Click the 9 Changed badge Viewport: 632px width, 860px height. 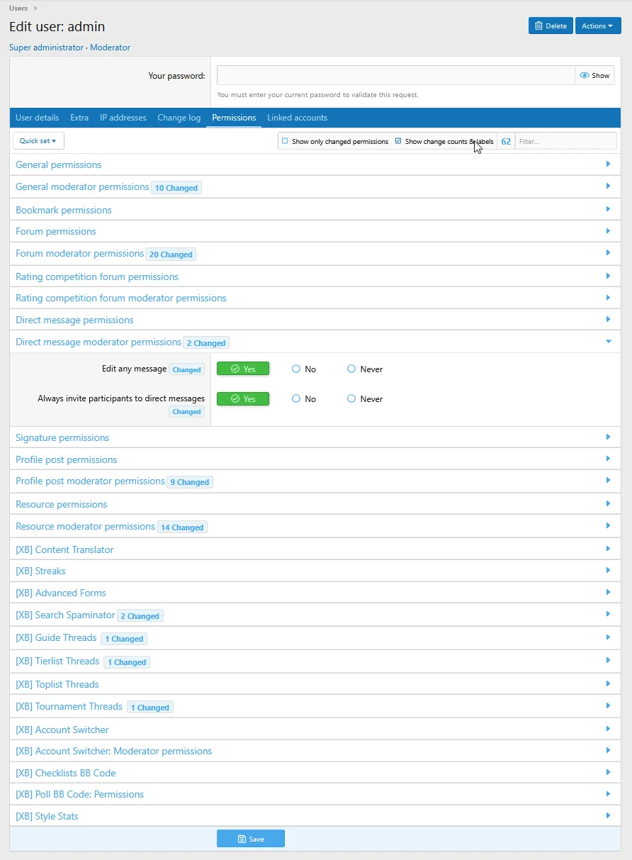[190, 481]
